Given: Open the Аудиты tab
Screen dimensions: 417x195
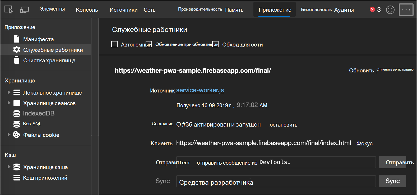Looking at the screenshot, I should click(x=344, y=10).
